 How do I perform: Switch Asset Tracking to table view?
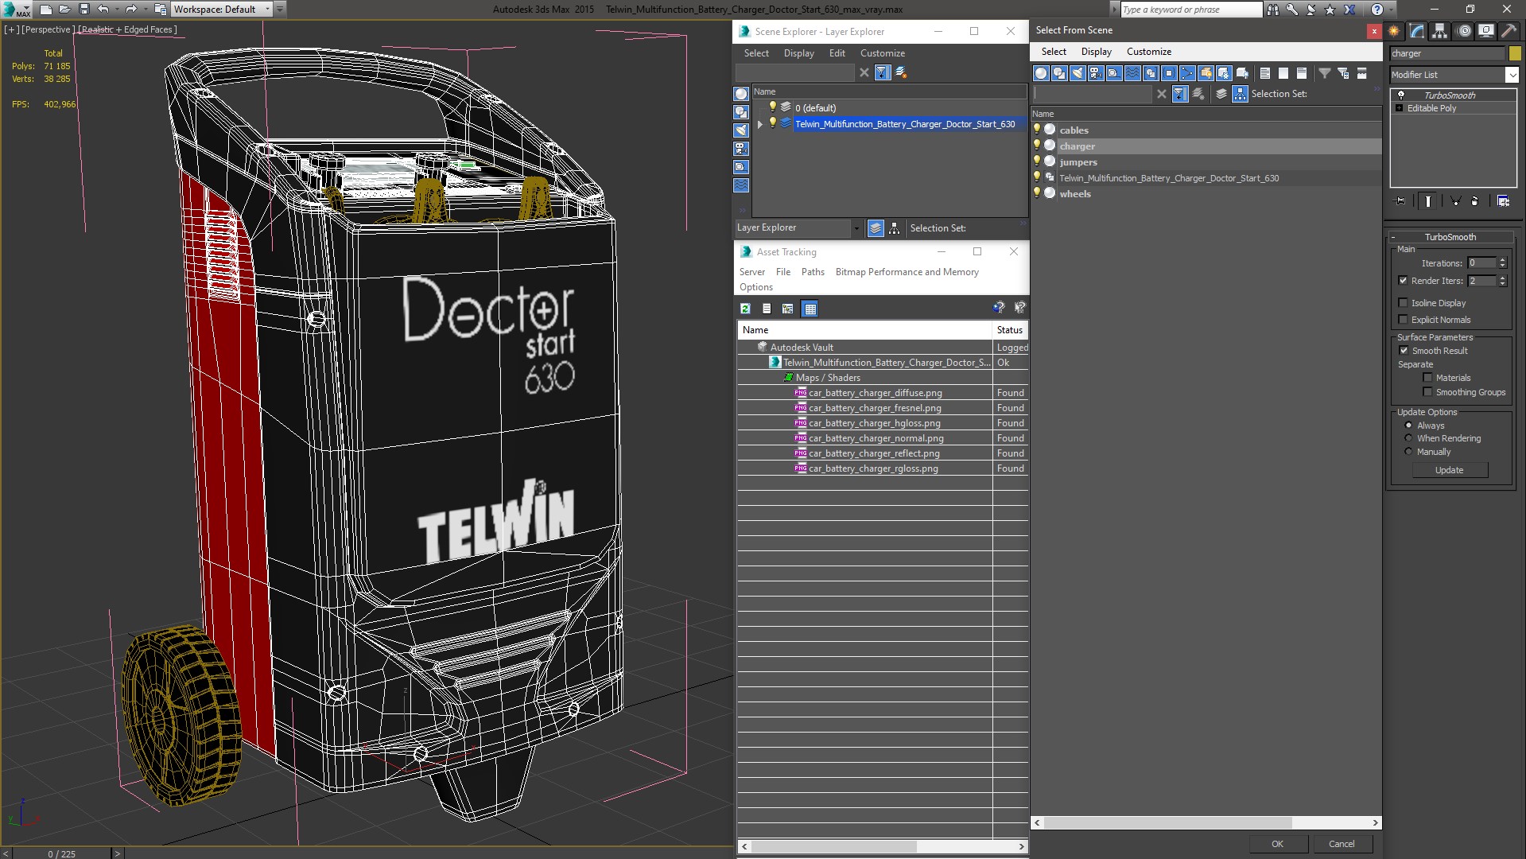810,309
